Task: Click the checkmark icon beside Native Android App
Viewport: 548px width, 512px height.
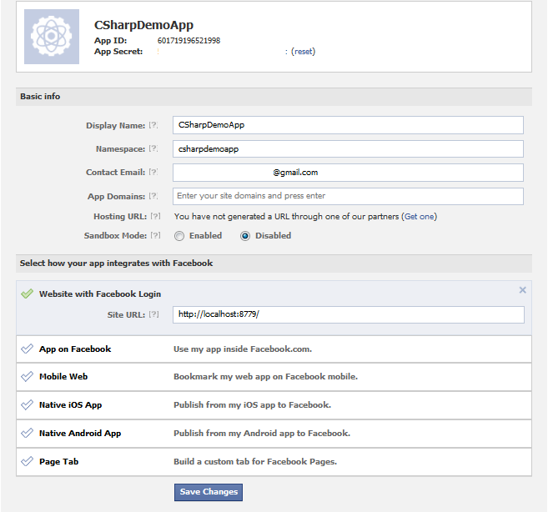Action: click(27, 433)
